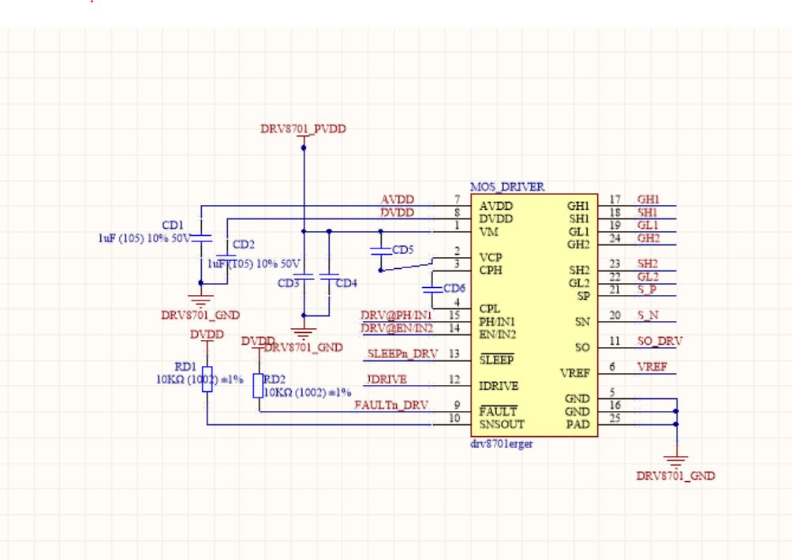Click the SP pin name inside the chip

point(584,296)
